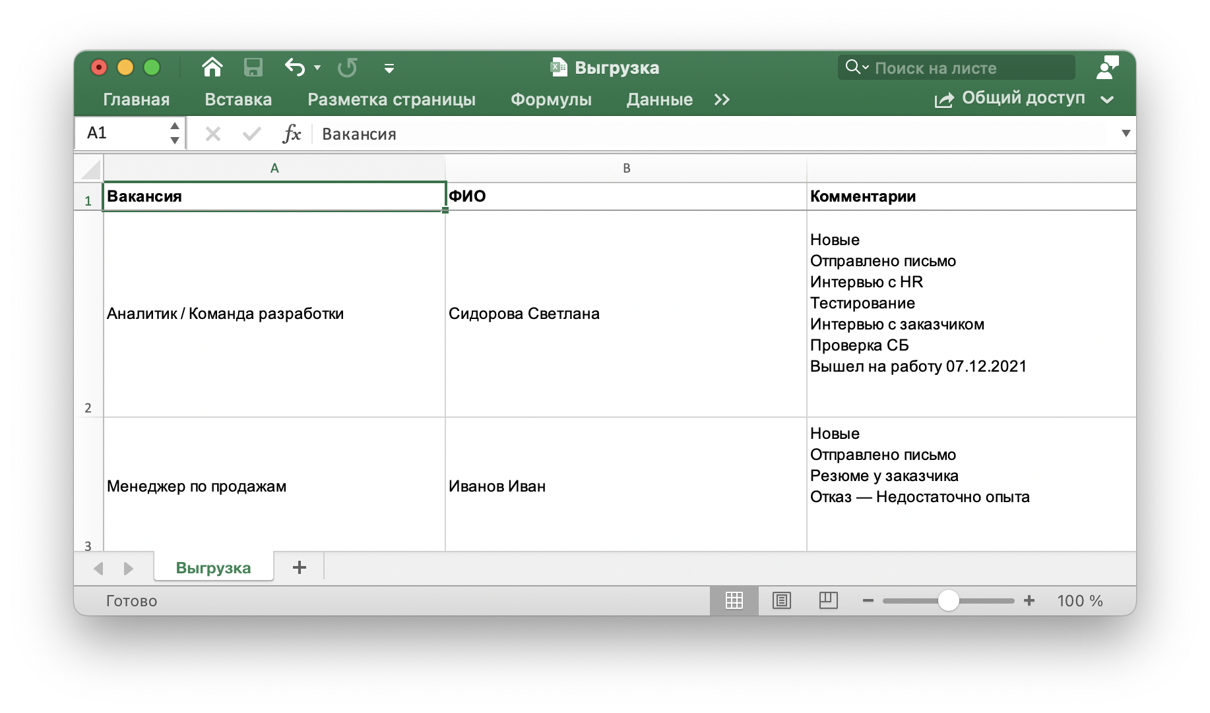1210x713 pixels.
Task: Click the Select All corner triangle
Action: [90, 169]
